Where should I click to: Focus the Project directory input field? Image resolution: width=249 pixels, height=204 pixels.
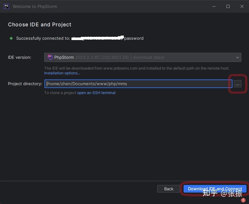[x=138, y=84]
